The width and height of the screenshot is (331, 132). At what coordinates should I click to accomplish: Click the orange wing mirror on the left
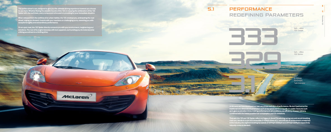[x=42, y=61]
